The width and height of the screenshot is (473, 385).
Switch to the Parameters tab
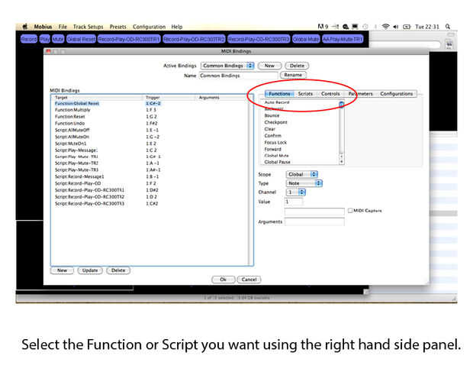(361, 94)
